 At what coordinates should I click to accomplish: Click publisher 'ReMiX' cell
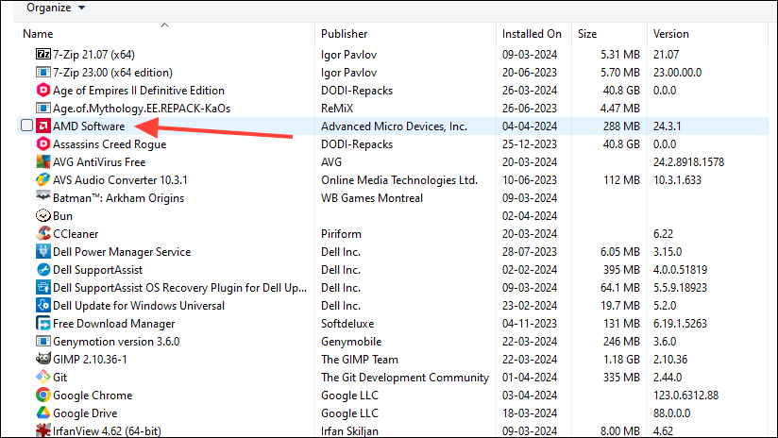coord(337,109)
